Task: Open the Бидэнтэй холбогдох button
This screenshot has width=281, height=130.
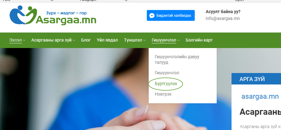Action: [x=171, y=15]
